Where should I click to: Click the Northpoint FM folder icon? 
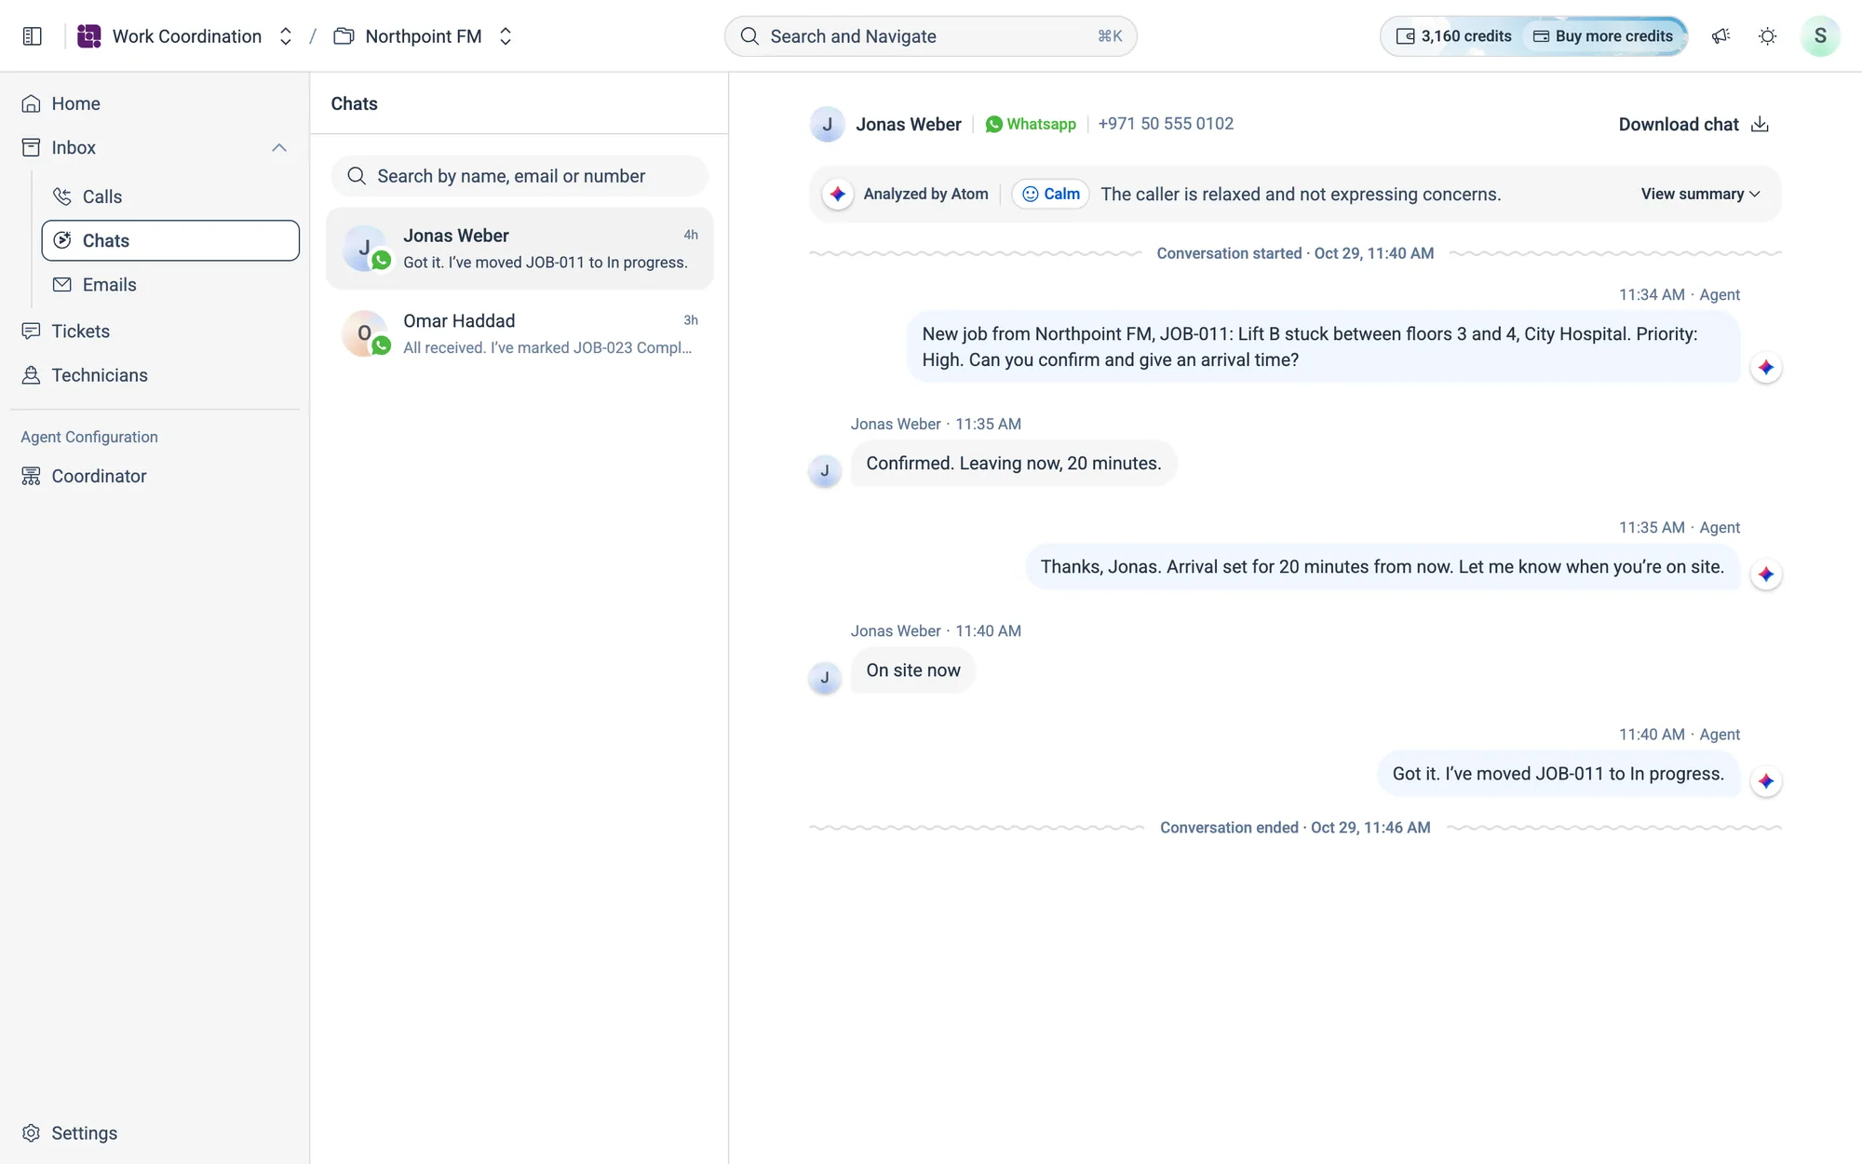coord(344,36)
